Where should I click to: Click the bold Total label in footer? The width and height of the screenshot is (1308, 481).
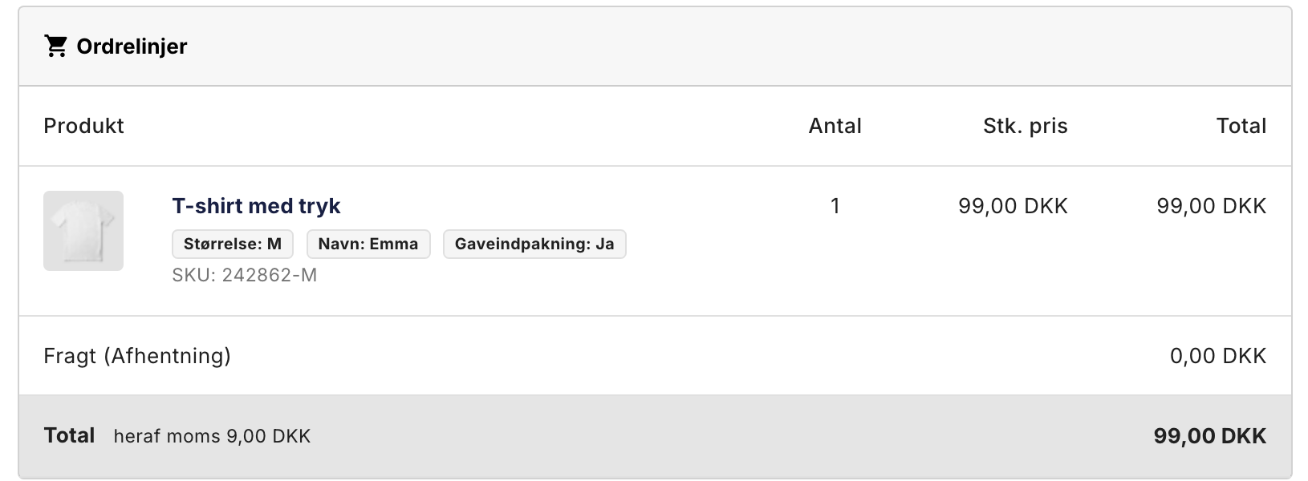69,435
